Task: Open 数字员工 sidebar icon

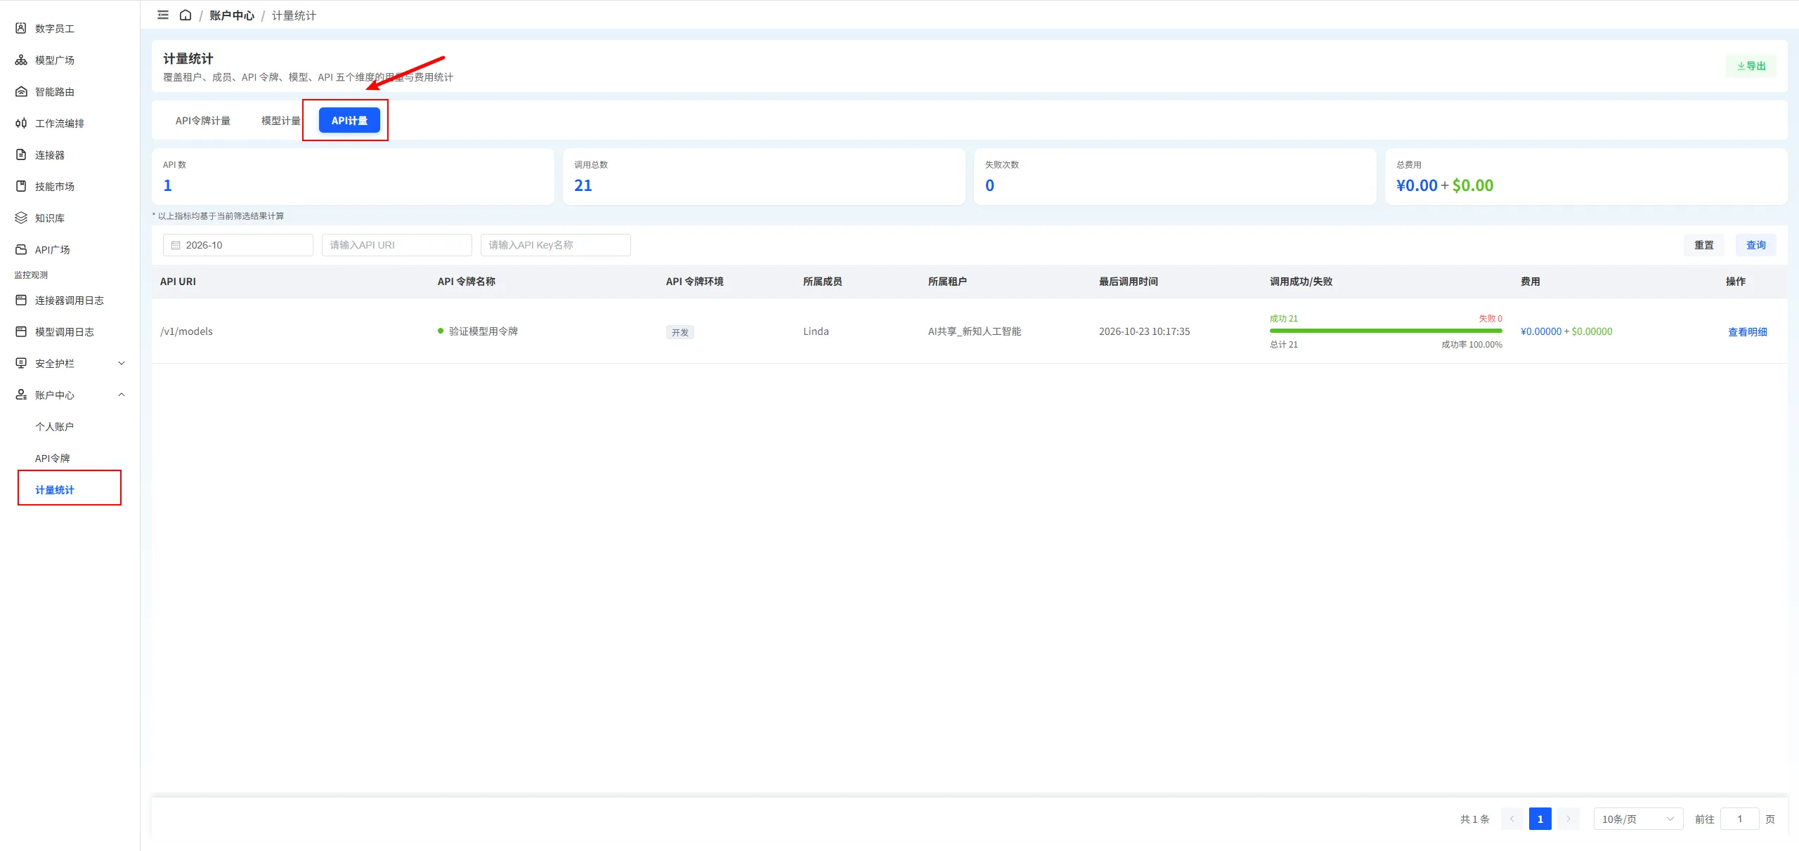Action: pyautogui.click(x=21, y=28)
